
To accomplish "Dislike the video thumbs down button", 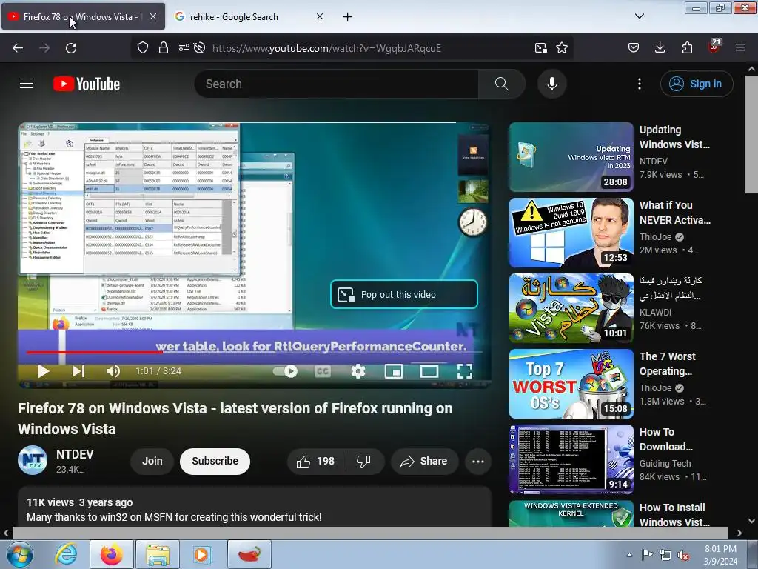I will (364, 461).
